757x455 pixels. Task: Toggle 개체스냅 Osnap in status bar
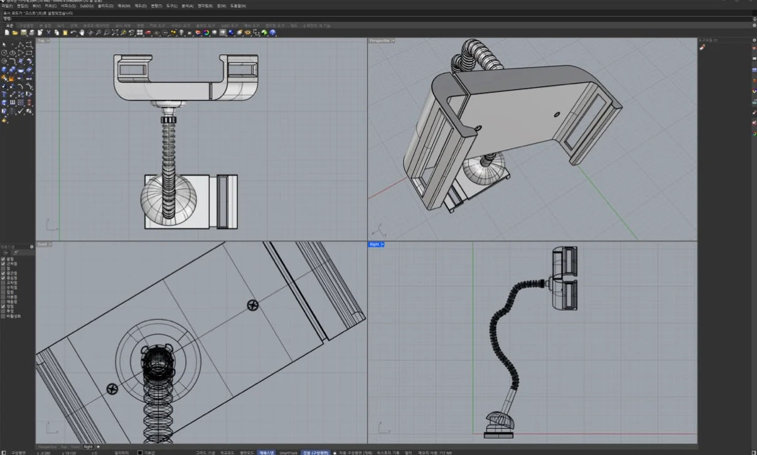pyautogui.click(x=266, y=452)
